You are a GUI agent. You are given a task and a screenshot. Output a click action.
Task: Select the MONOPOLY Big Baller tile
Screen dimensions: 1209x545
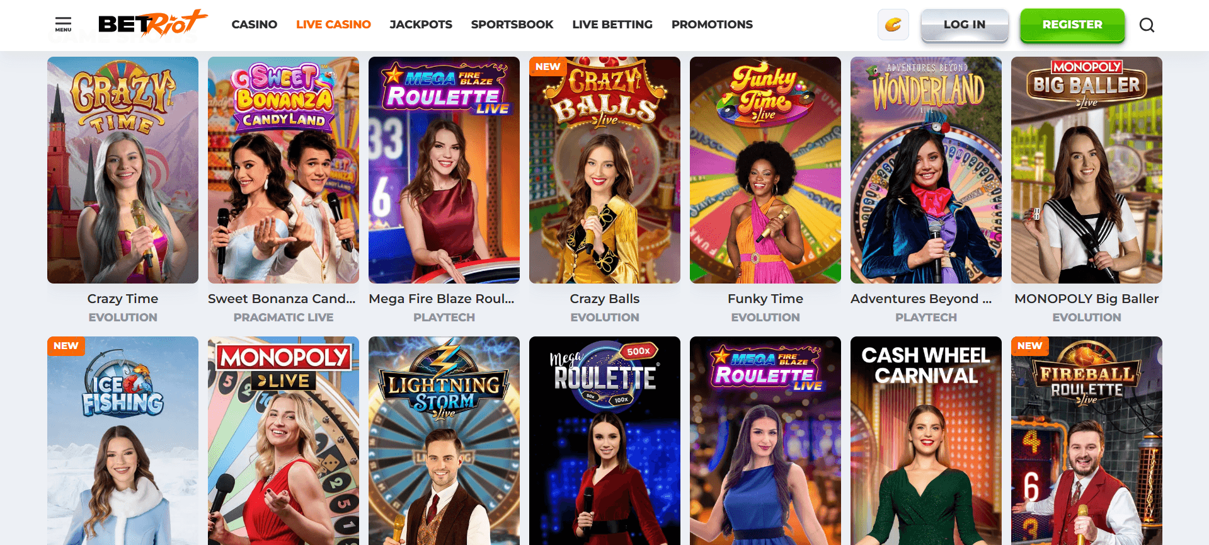point(1087,170)
